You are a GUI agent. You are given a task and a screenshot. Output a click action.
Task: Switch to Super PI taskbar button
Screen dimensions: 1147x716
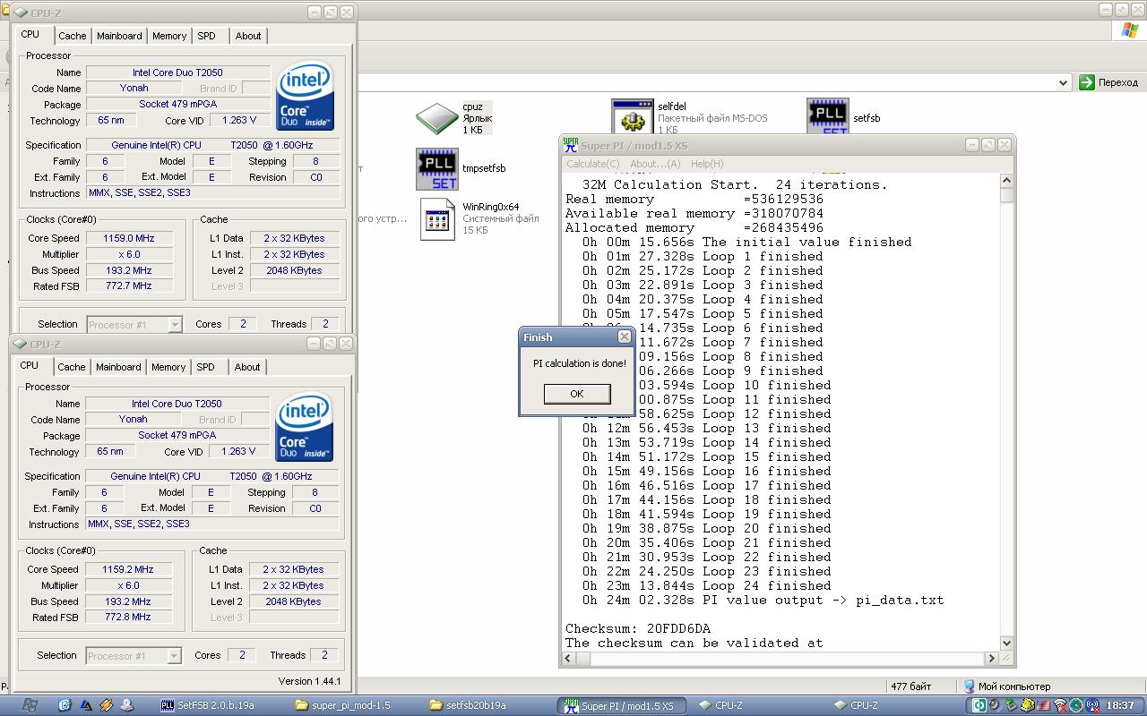(x=624, y=705)
